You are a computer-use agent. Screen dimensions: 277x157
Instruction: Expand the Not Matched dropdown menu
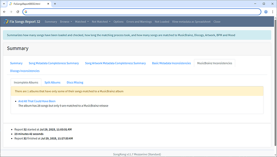point(101,22)
